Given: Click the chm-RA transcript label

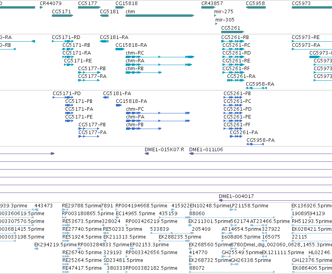Looking at the screenshot, I should coord(135,61).
